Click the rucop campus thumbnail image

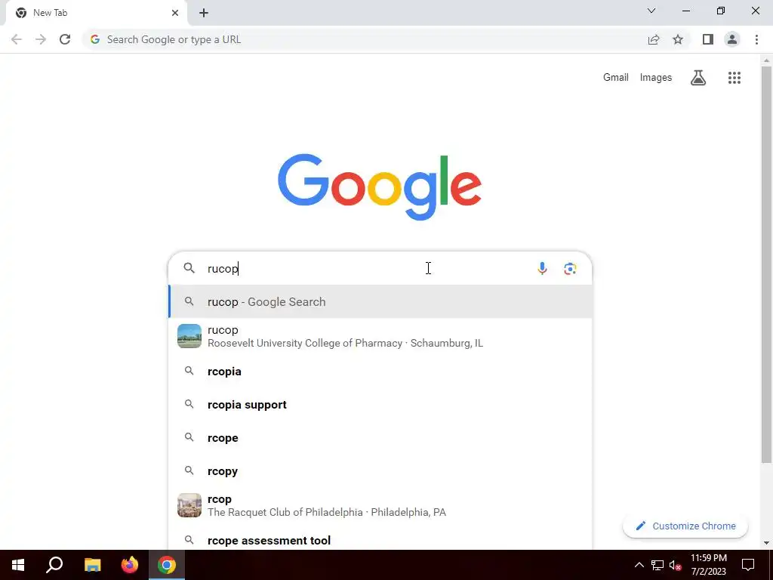pyautogui.click(x=189, y=336)
